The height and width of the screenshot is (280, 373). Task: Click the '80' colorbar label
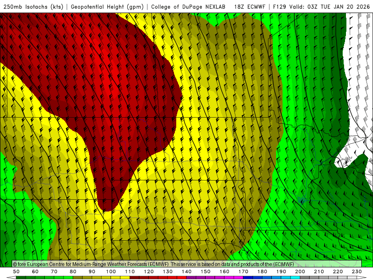coord(73,272)
